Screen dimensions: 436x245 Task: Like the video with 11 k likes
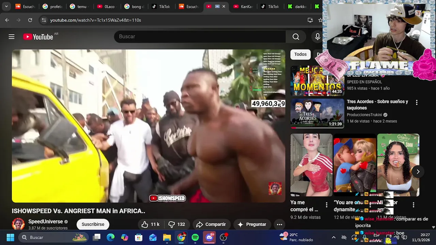click(150, 224)
